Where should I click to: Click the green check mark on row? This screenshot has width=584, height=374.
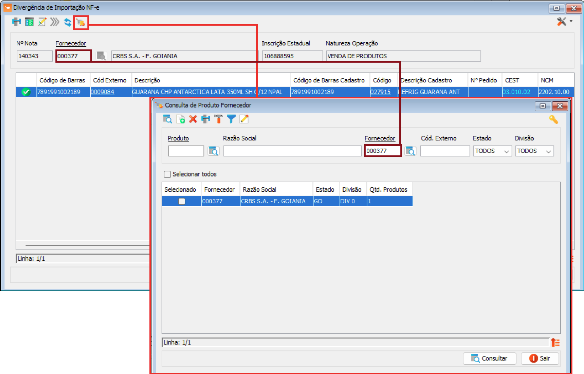[26, 92]
